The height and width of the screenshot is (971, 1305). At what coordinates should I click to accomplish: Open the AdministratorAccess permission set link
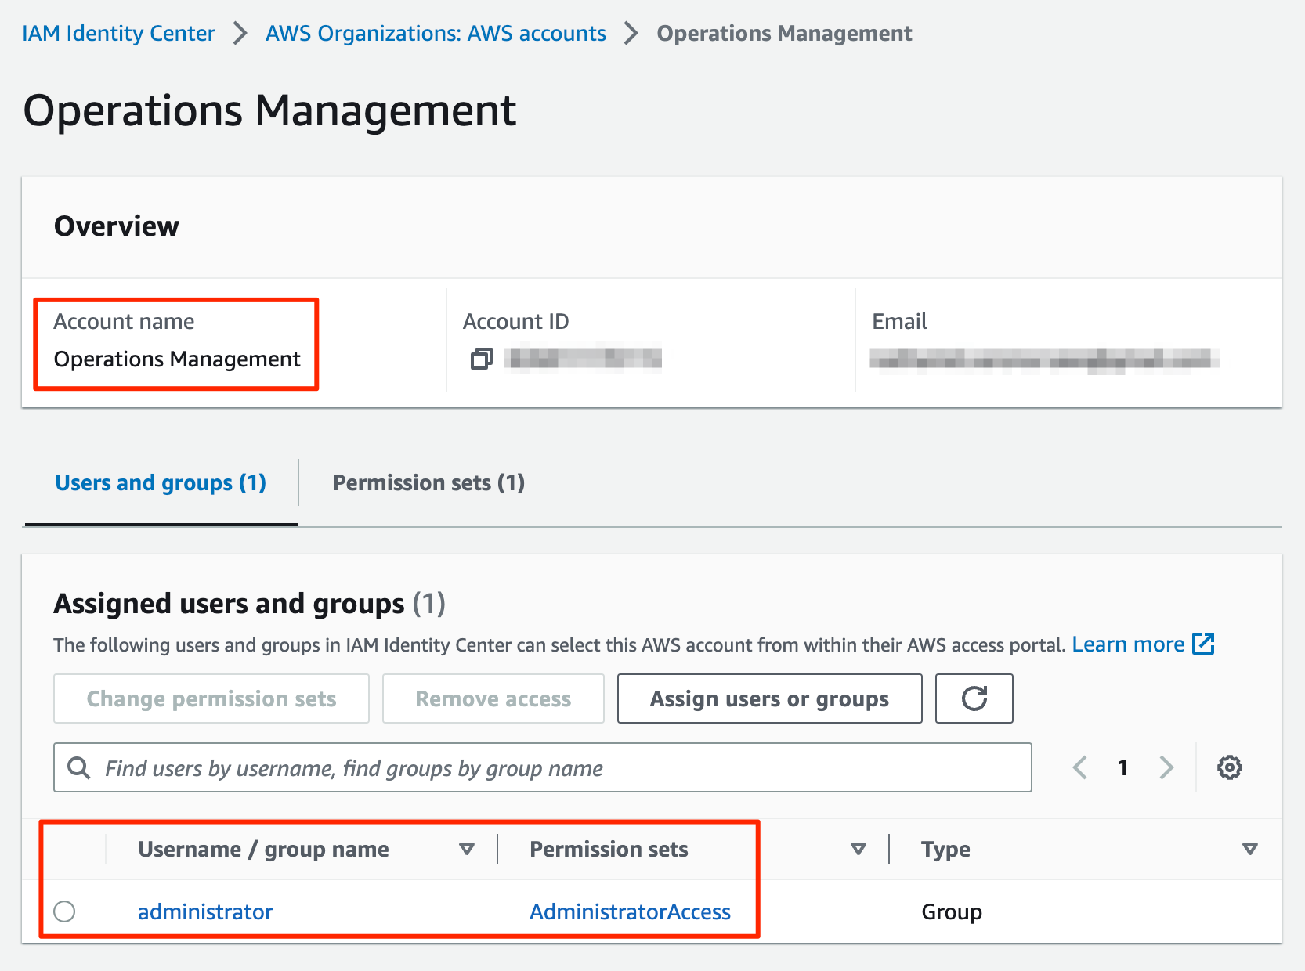coord(630,911)
